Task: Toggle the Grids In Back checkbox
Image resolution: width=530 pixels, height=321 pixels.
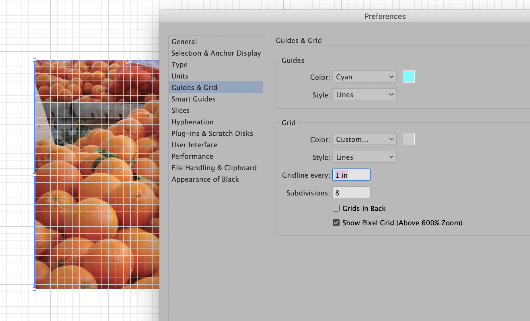Action: click(x=336, y=208)
